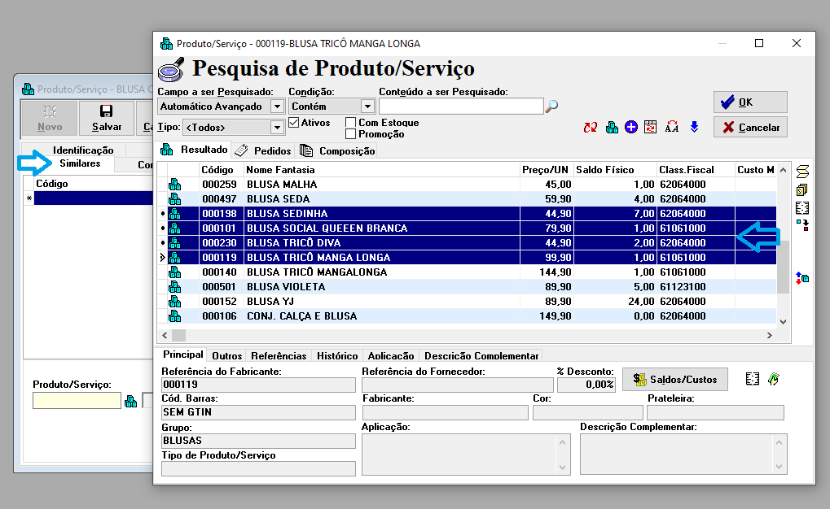Click the red refresh arrows icon
830x509 pixels.
click(x=591, y=127)
